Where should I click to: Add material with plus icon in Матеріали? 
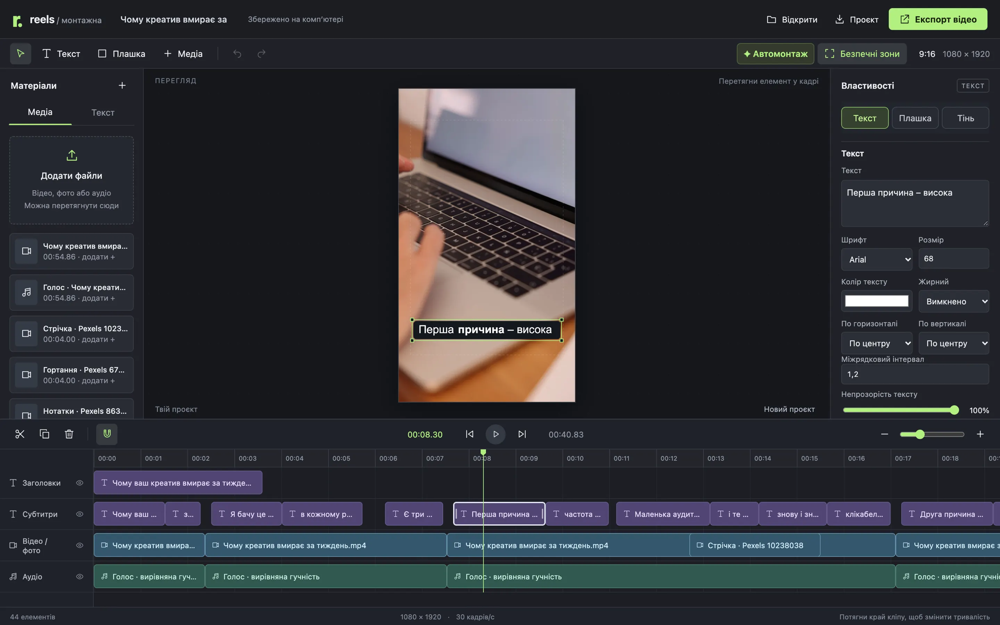pyautogui.click(x=122, y=85)
